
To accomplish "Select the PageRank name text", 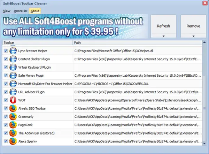I will tap(25, 125).
